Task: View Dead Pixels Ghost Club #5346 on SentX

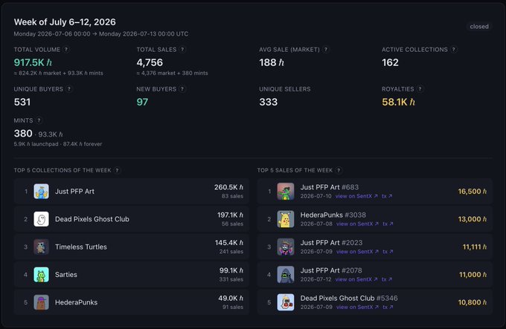Action: coord(357,307)
